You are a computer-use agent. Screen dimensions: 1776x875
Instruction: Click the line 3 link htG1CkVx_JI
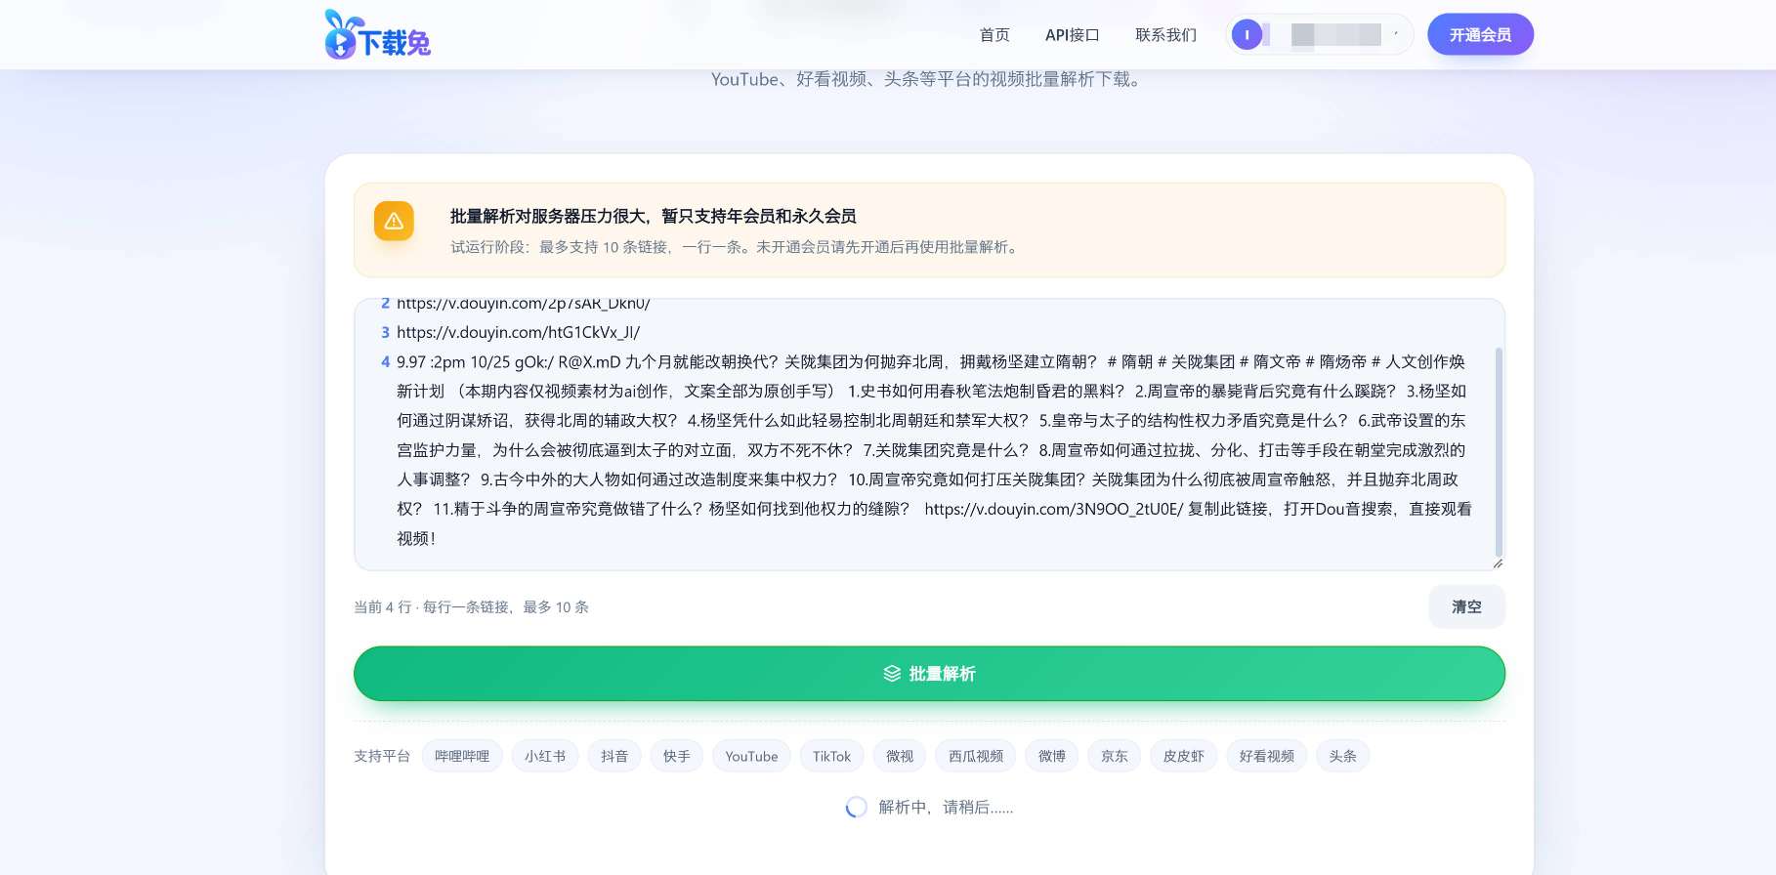[x=518, y=332]
